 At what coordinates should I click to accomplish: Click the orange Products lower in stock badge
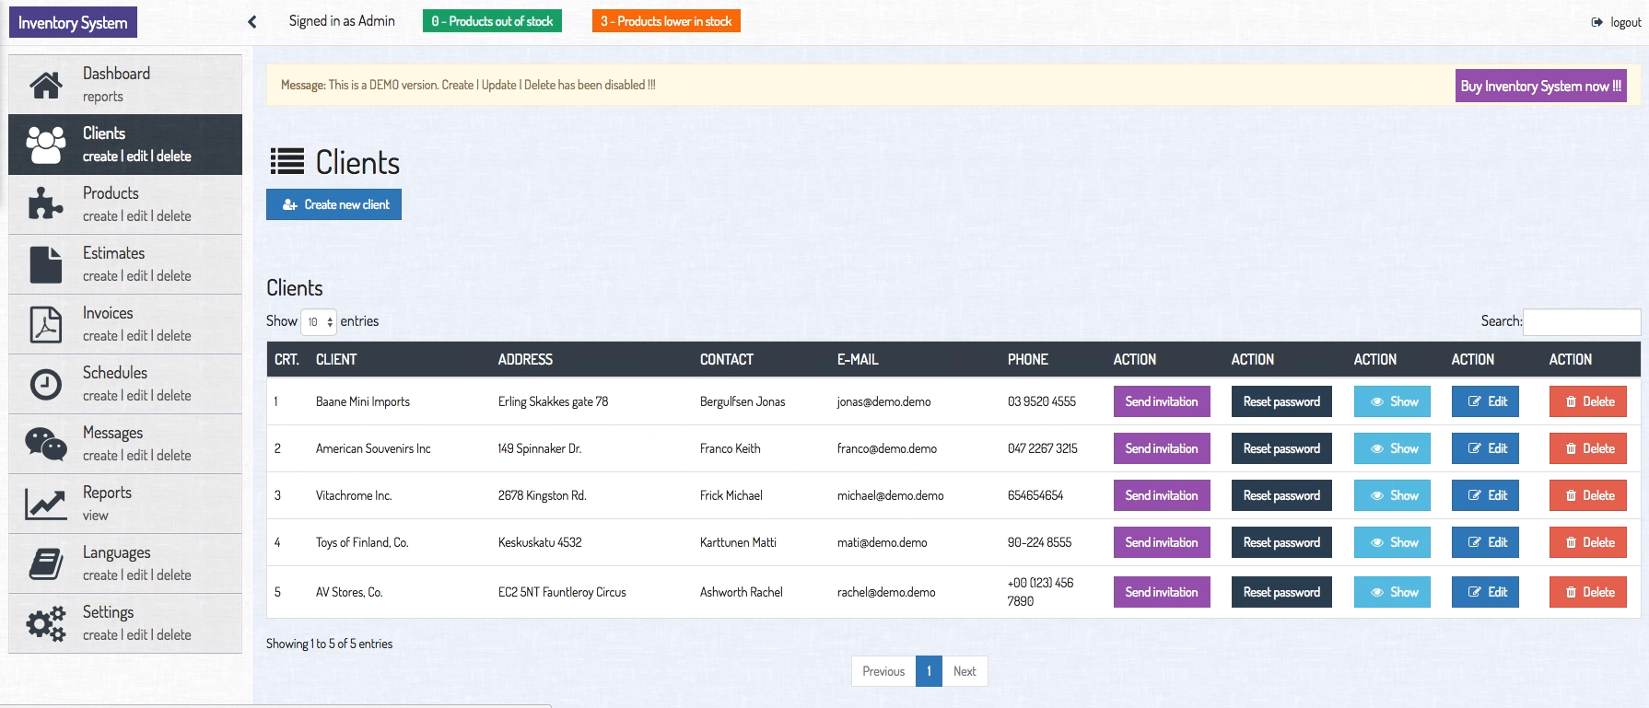666,21
